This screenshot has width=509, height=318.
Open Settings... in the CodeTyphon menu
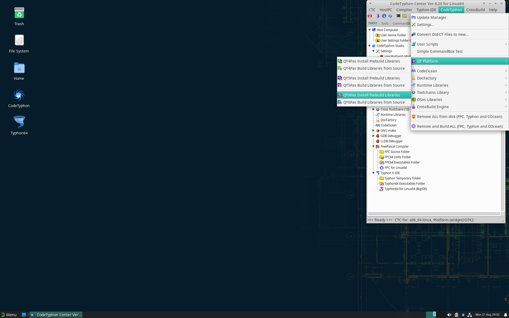459,25
